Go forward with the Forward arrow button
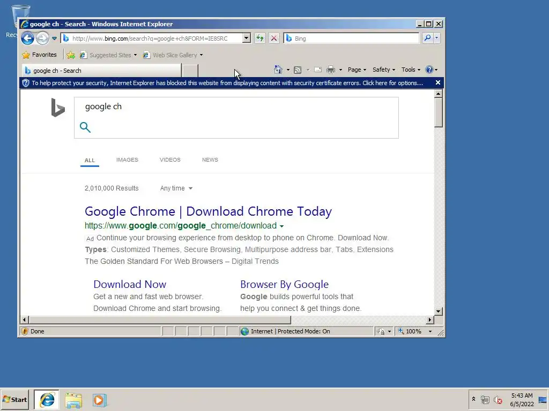This screenshot has width=549, height=411. 43,38
